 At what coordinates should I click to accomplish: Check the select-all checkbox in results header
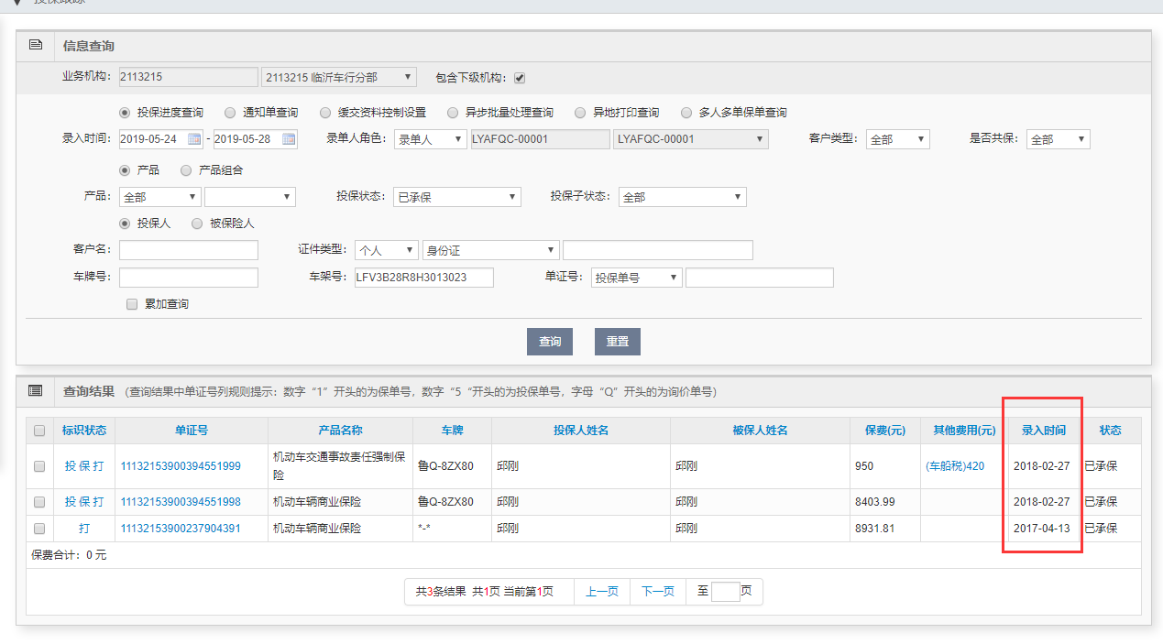[39, 431]
